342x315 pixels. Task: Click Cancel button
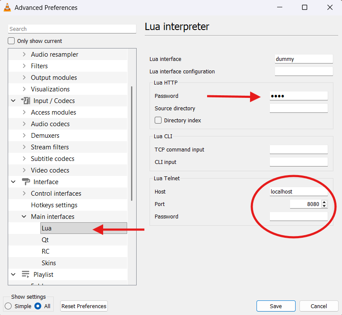[x=319, y=306]
